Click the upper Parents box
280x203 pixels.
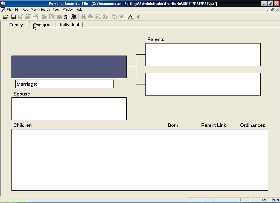pos(203,54)
